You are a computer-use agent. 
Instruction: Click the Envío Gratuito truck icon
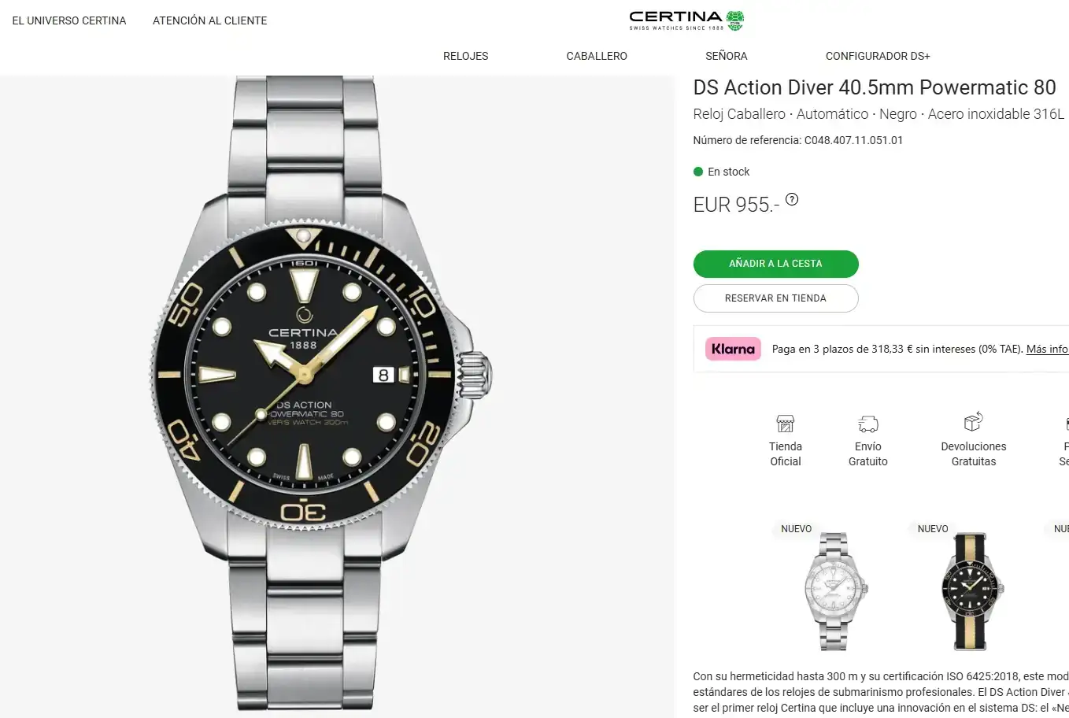[x=867, y=424]
